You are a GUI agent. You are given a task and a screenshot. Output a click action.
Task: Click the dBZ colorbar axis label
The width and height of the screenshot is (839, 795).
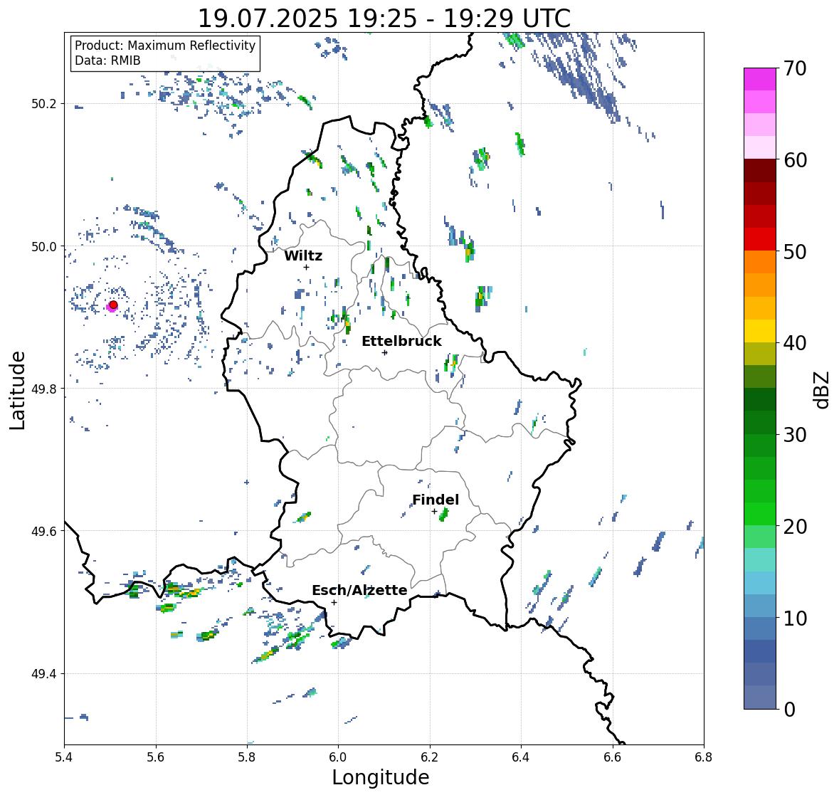pyautogui.click(x=822, y=389)
